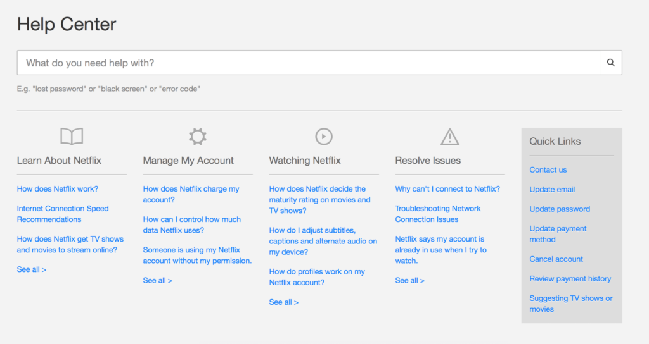Click 'Contact us' in Quick Links

[x=548, y=169]
